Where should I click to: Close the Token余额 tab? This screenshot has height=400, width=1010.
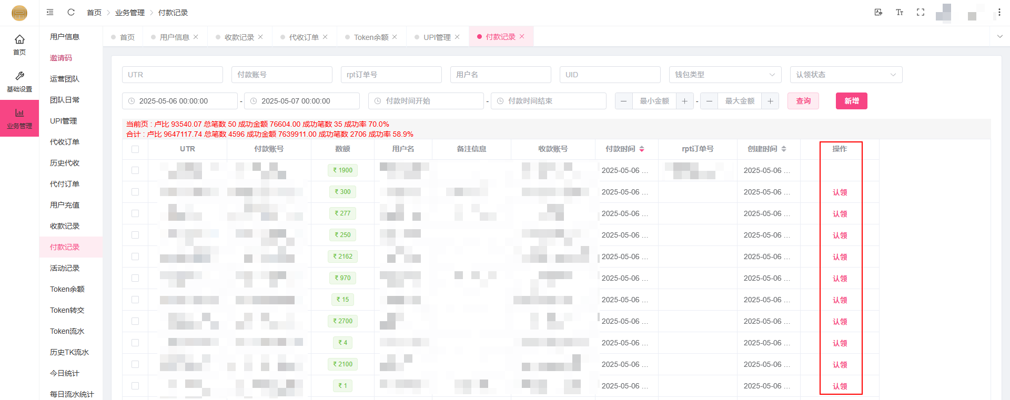pos(395,37)
